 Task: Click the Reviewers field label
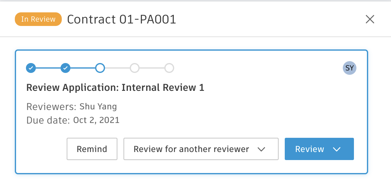point(51,107)
